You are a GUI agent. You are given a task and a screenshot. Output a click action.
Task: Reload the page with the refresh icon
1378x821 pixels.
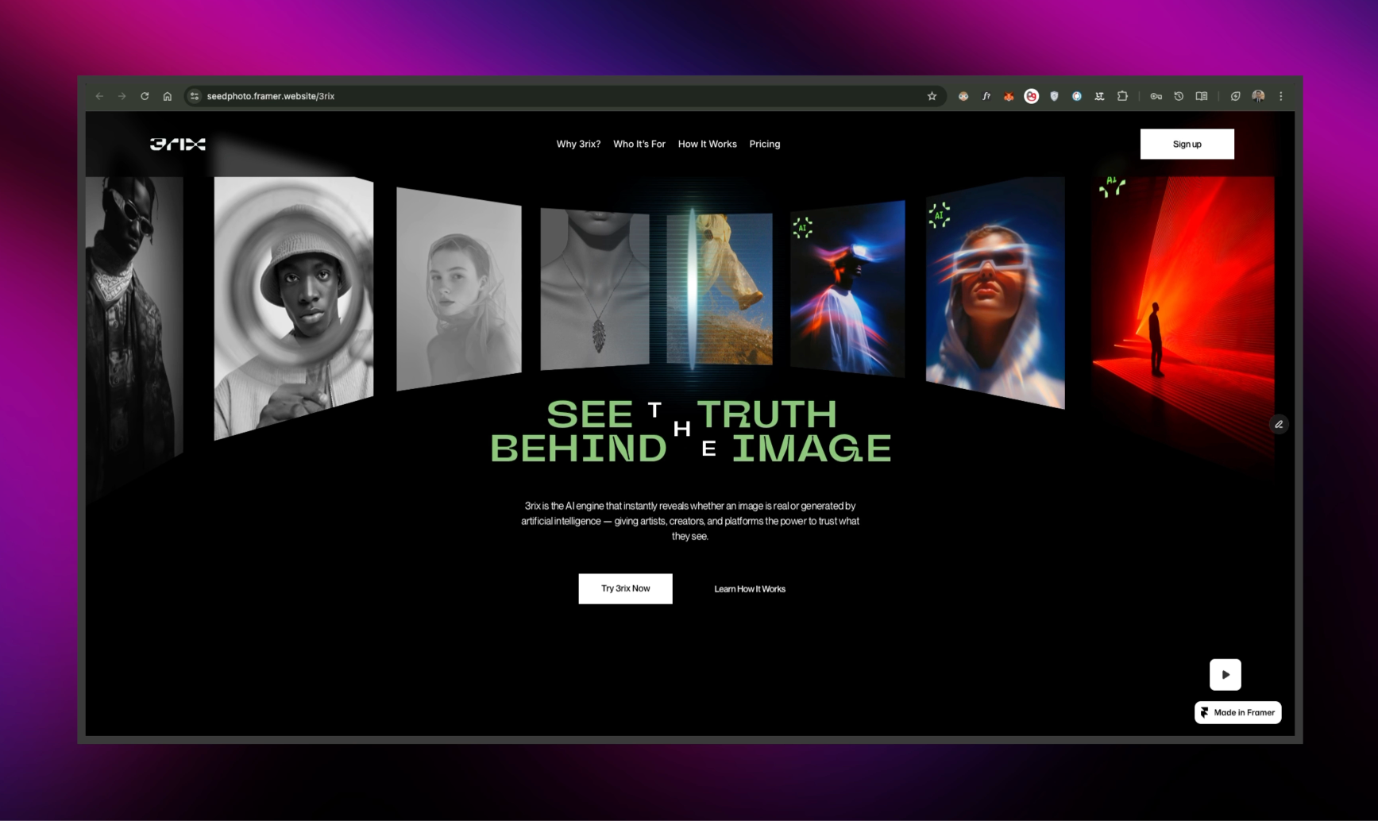pyautogui.click(x=144, y=95)
